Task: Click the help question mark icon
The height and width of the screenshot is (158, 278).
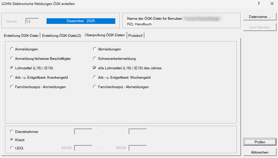Action: coord(259,4)
